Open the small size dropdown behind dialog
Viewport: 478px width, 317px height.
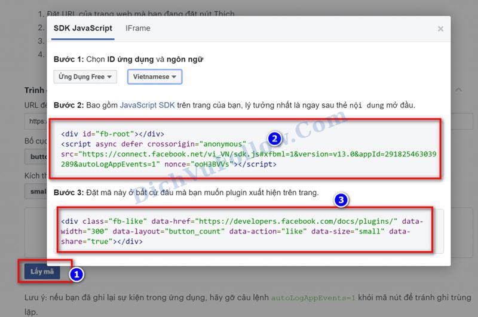click(37, 191)
